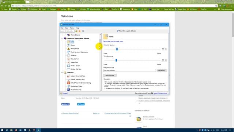Open the Menus settings icon

(68, 45)
